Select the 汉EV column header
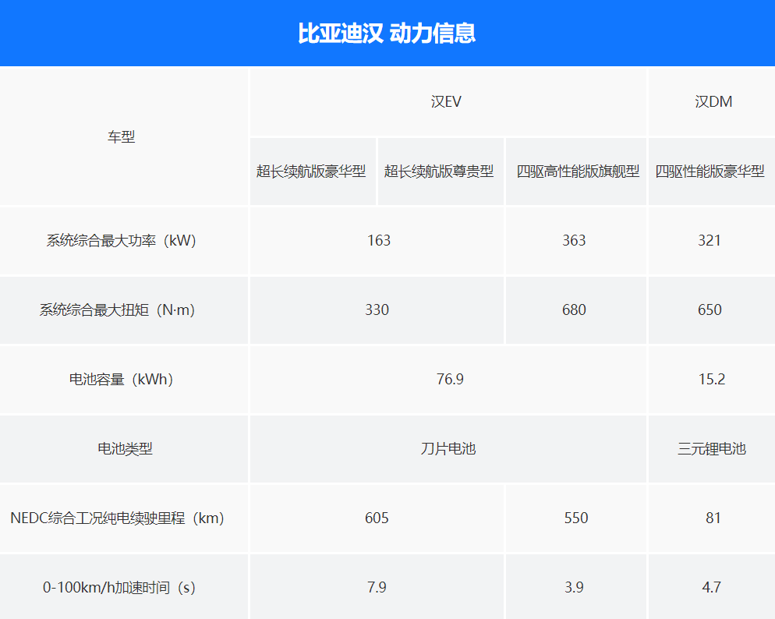The width and height of the screenshot is (775, 619). coord(447,101)
